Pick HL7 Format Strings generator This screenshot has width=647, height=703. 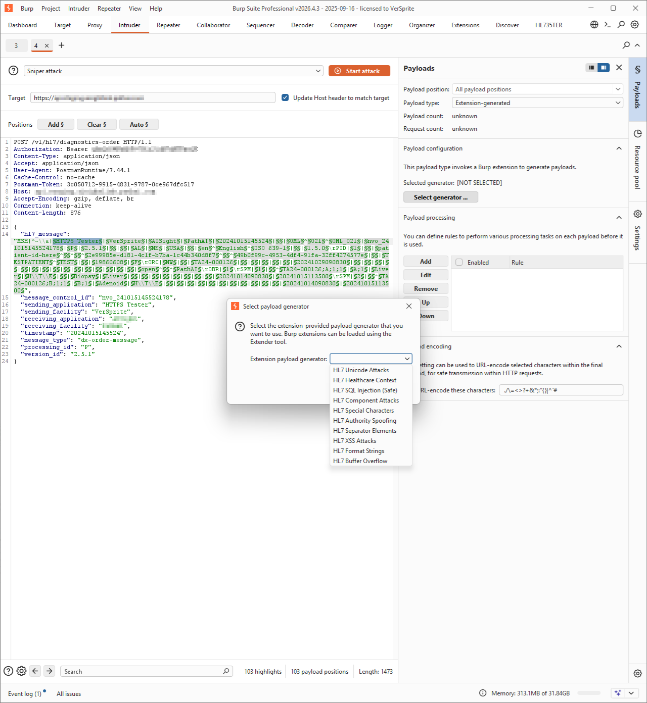tap(371, 451)
